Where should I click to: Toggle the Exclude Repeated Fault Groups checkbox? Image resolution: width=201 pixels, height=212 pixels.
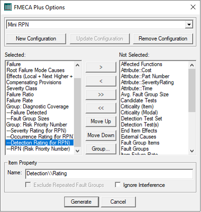28,185
